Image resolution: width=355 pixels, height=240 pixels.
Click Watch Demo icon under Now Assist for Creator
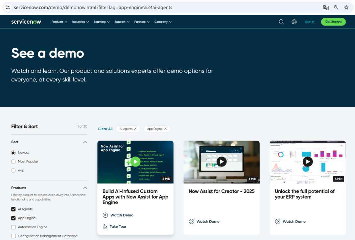click(192, 222)
